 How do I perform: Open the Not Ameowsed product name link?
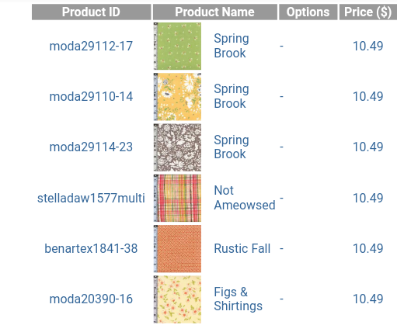click(245, 198)
